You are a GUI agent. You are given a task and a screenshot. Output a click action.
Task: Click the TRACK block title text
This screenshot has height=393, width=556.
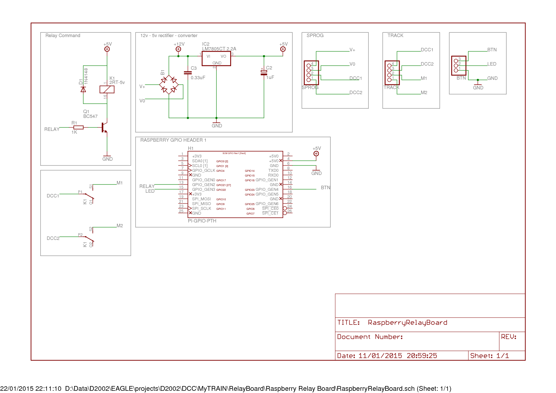pyautogui.click(x=395, y=35)
